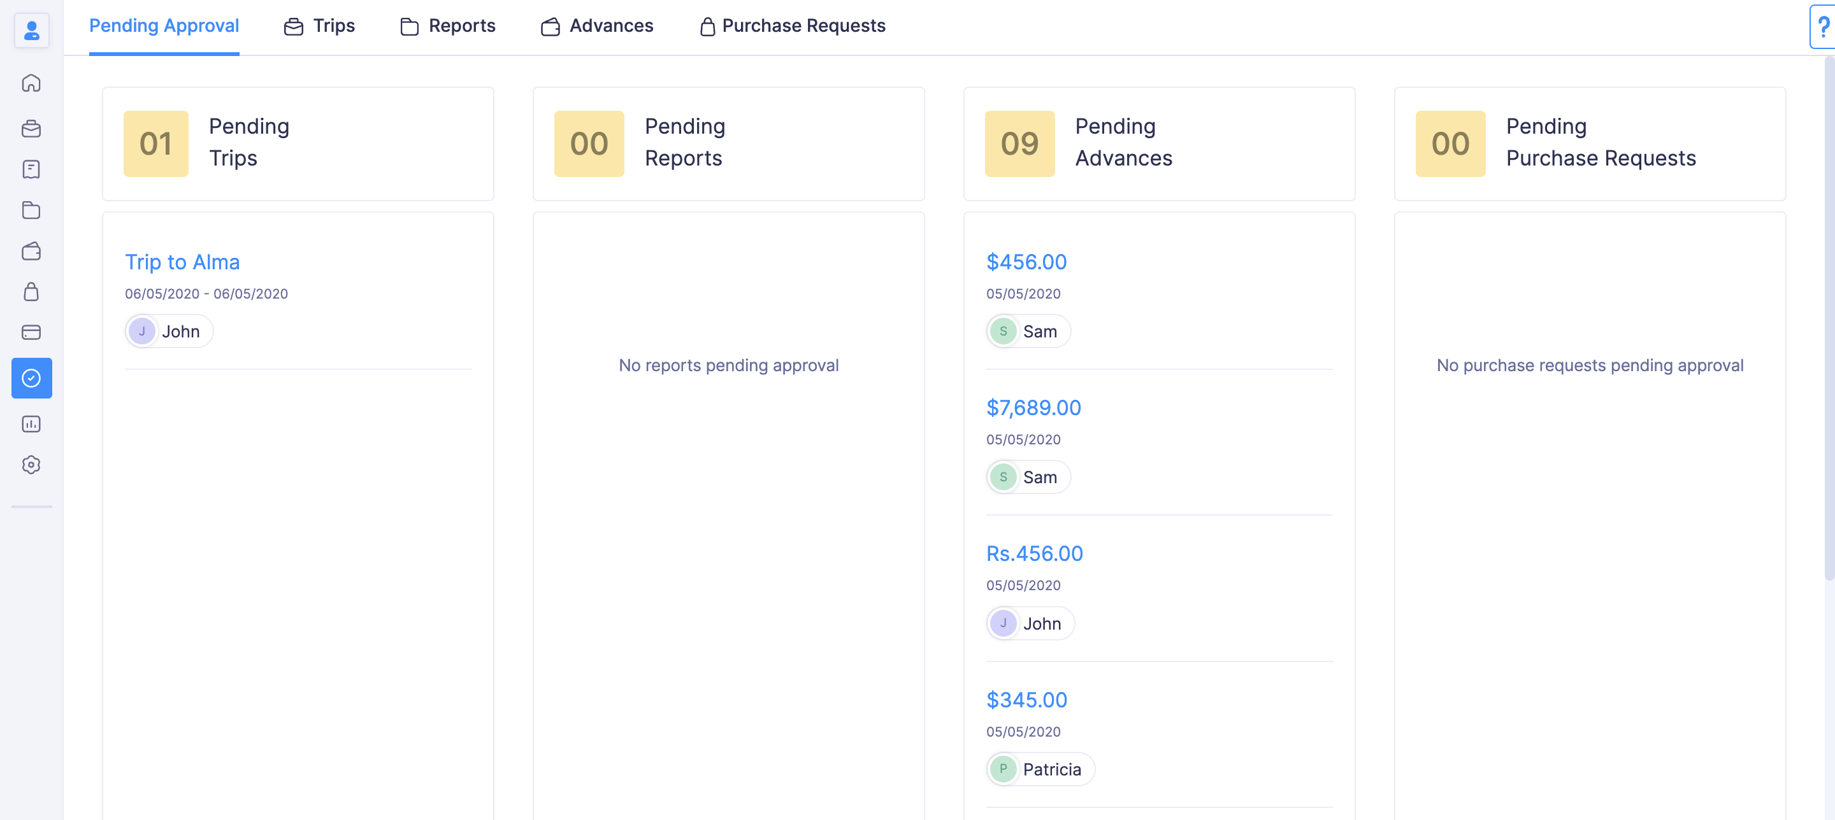
Task: Open Reports folder icon in sidebar
Action: pyautogui.click(x=31, y=210)
